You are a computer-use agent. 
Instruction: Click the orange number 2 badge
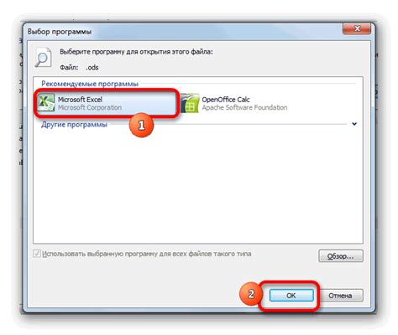click(x=251, y=294)
